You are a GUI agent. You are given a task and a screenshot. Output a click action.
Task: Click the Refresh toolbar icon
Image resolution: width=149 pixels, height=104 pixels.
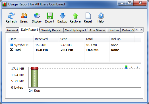coord(11,16)
